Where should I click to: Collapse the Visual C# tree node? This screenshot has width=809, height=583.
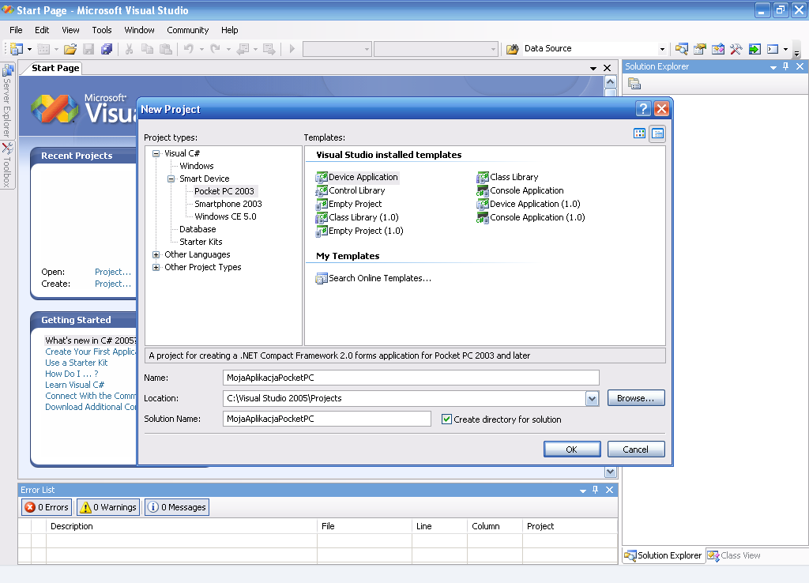pos(156,154)
